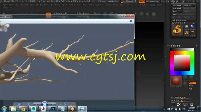Switch to Photo Viewer taskbar button

coord(82,109)
